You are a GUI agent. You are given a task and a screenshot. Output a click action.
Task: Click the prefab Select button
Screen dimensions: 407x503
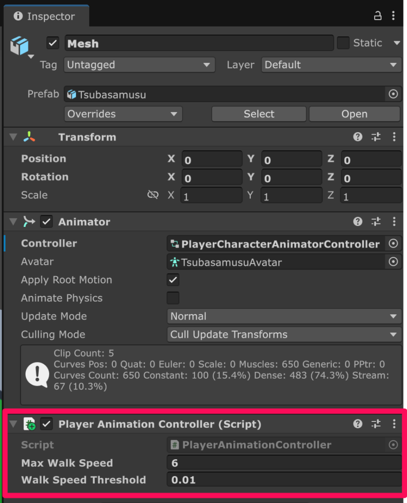click(x=259, y=114)
